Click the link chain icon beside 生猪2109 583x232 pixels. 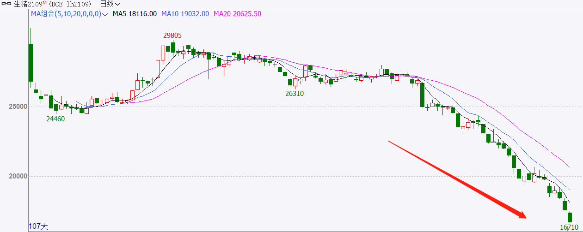(6, 4)
